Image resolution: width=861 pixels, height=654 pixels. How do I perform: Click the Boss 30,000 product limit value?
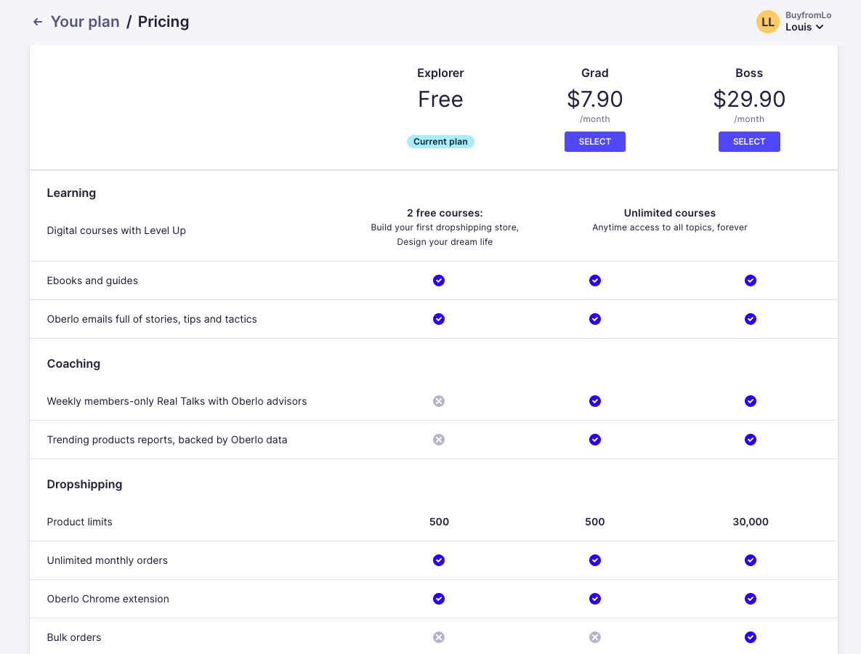(750, 522)
